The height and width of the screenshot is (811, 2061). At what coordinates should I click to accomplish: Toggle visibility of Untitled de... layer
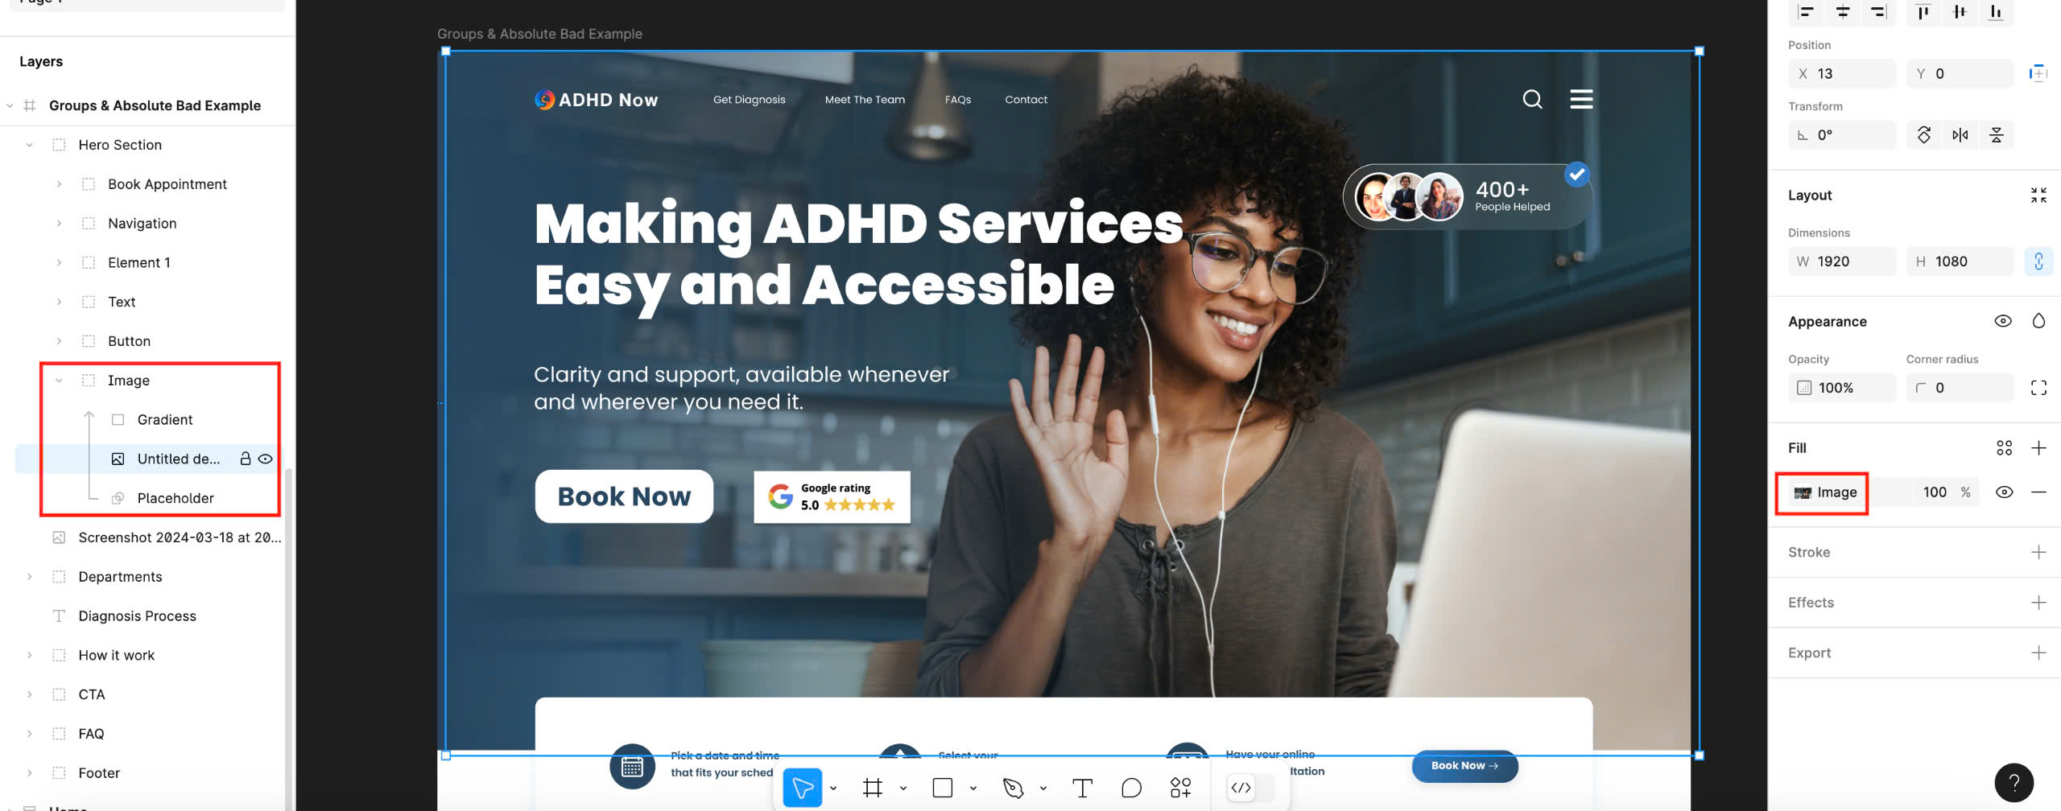click(x=265, y=459)
